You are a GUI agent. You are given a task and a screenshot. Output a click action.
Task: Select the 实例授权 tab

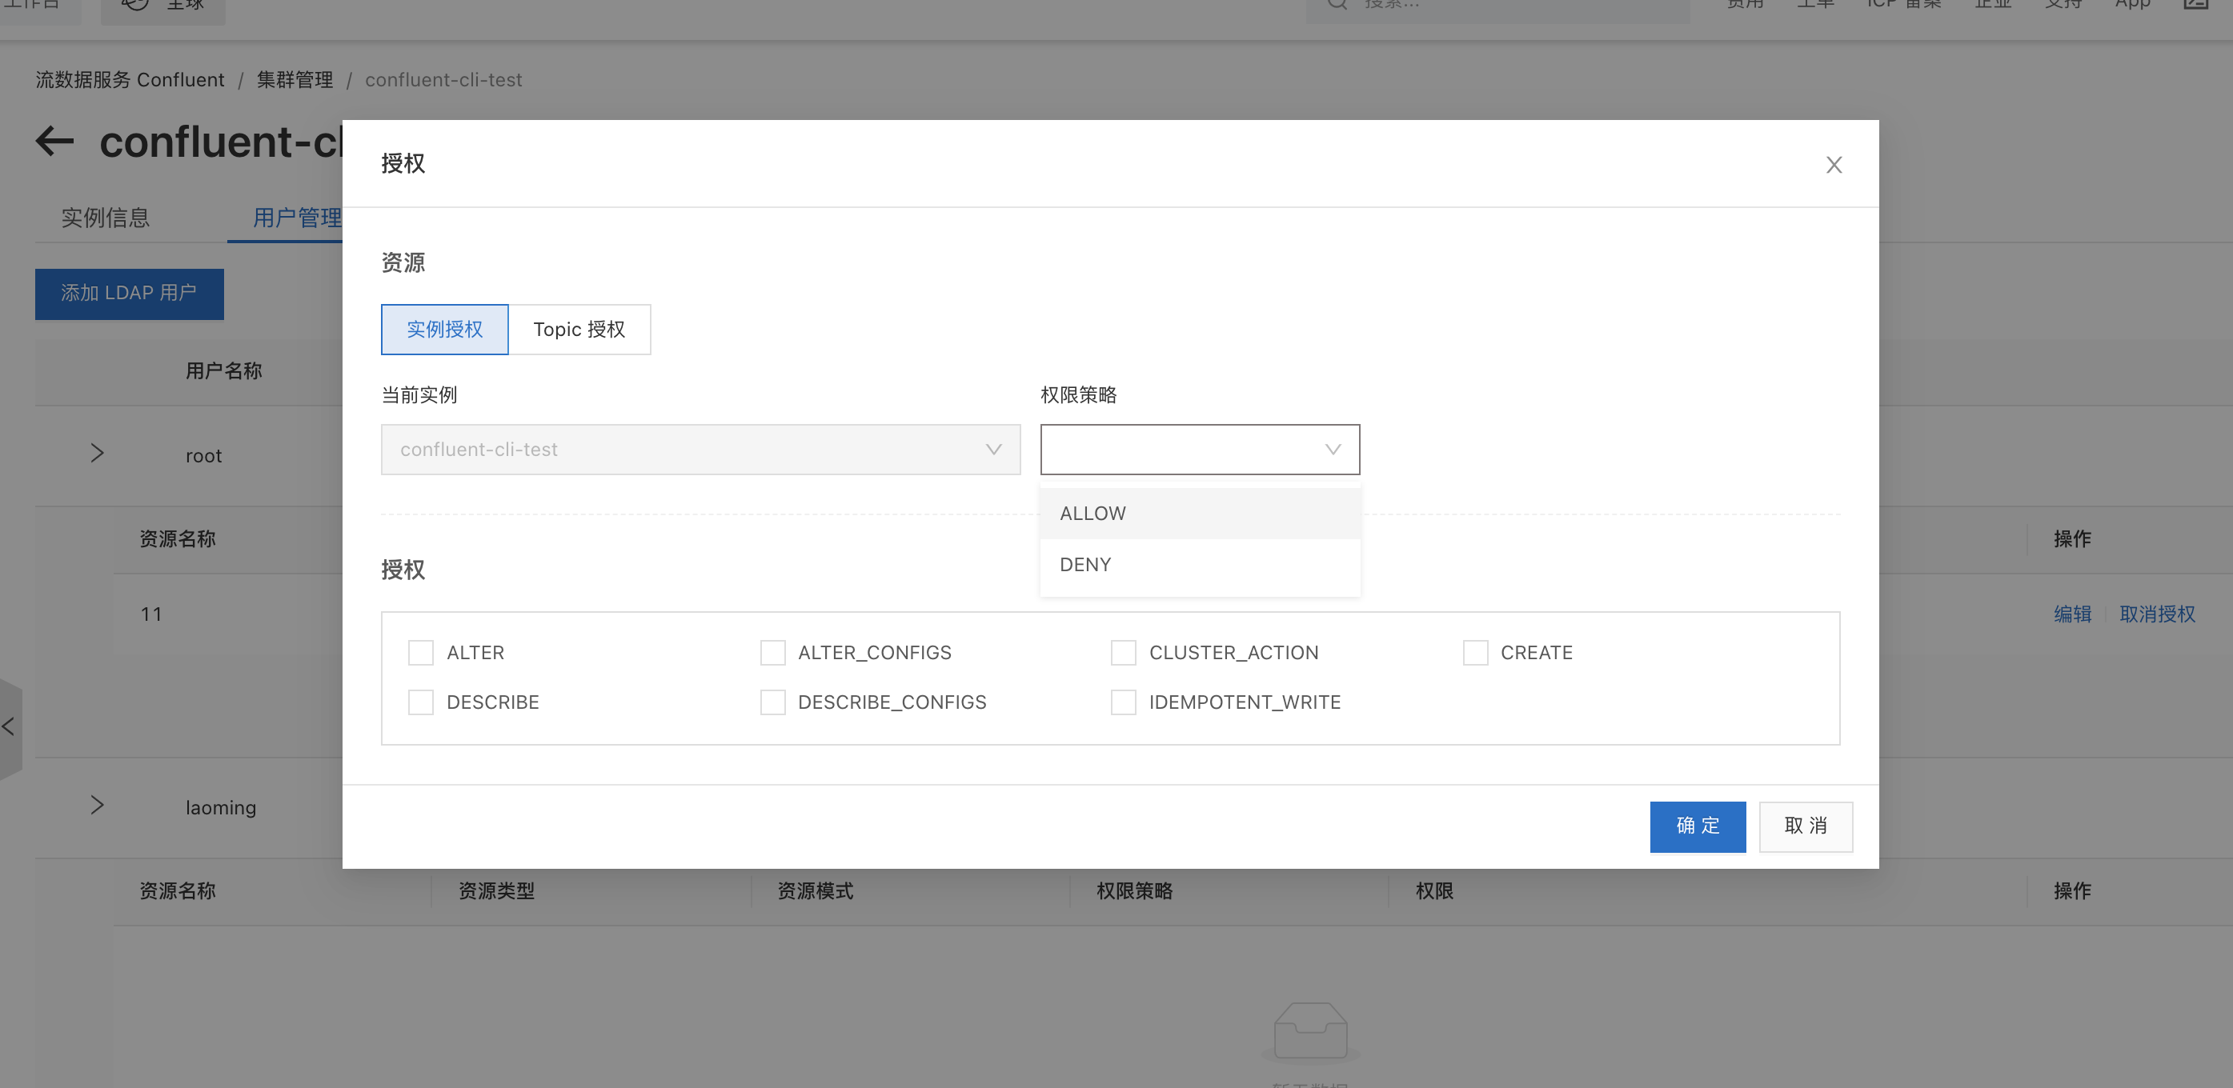tap(445, 329)
